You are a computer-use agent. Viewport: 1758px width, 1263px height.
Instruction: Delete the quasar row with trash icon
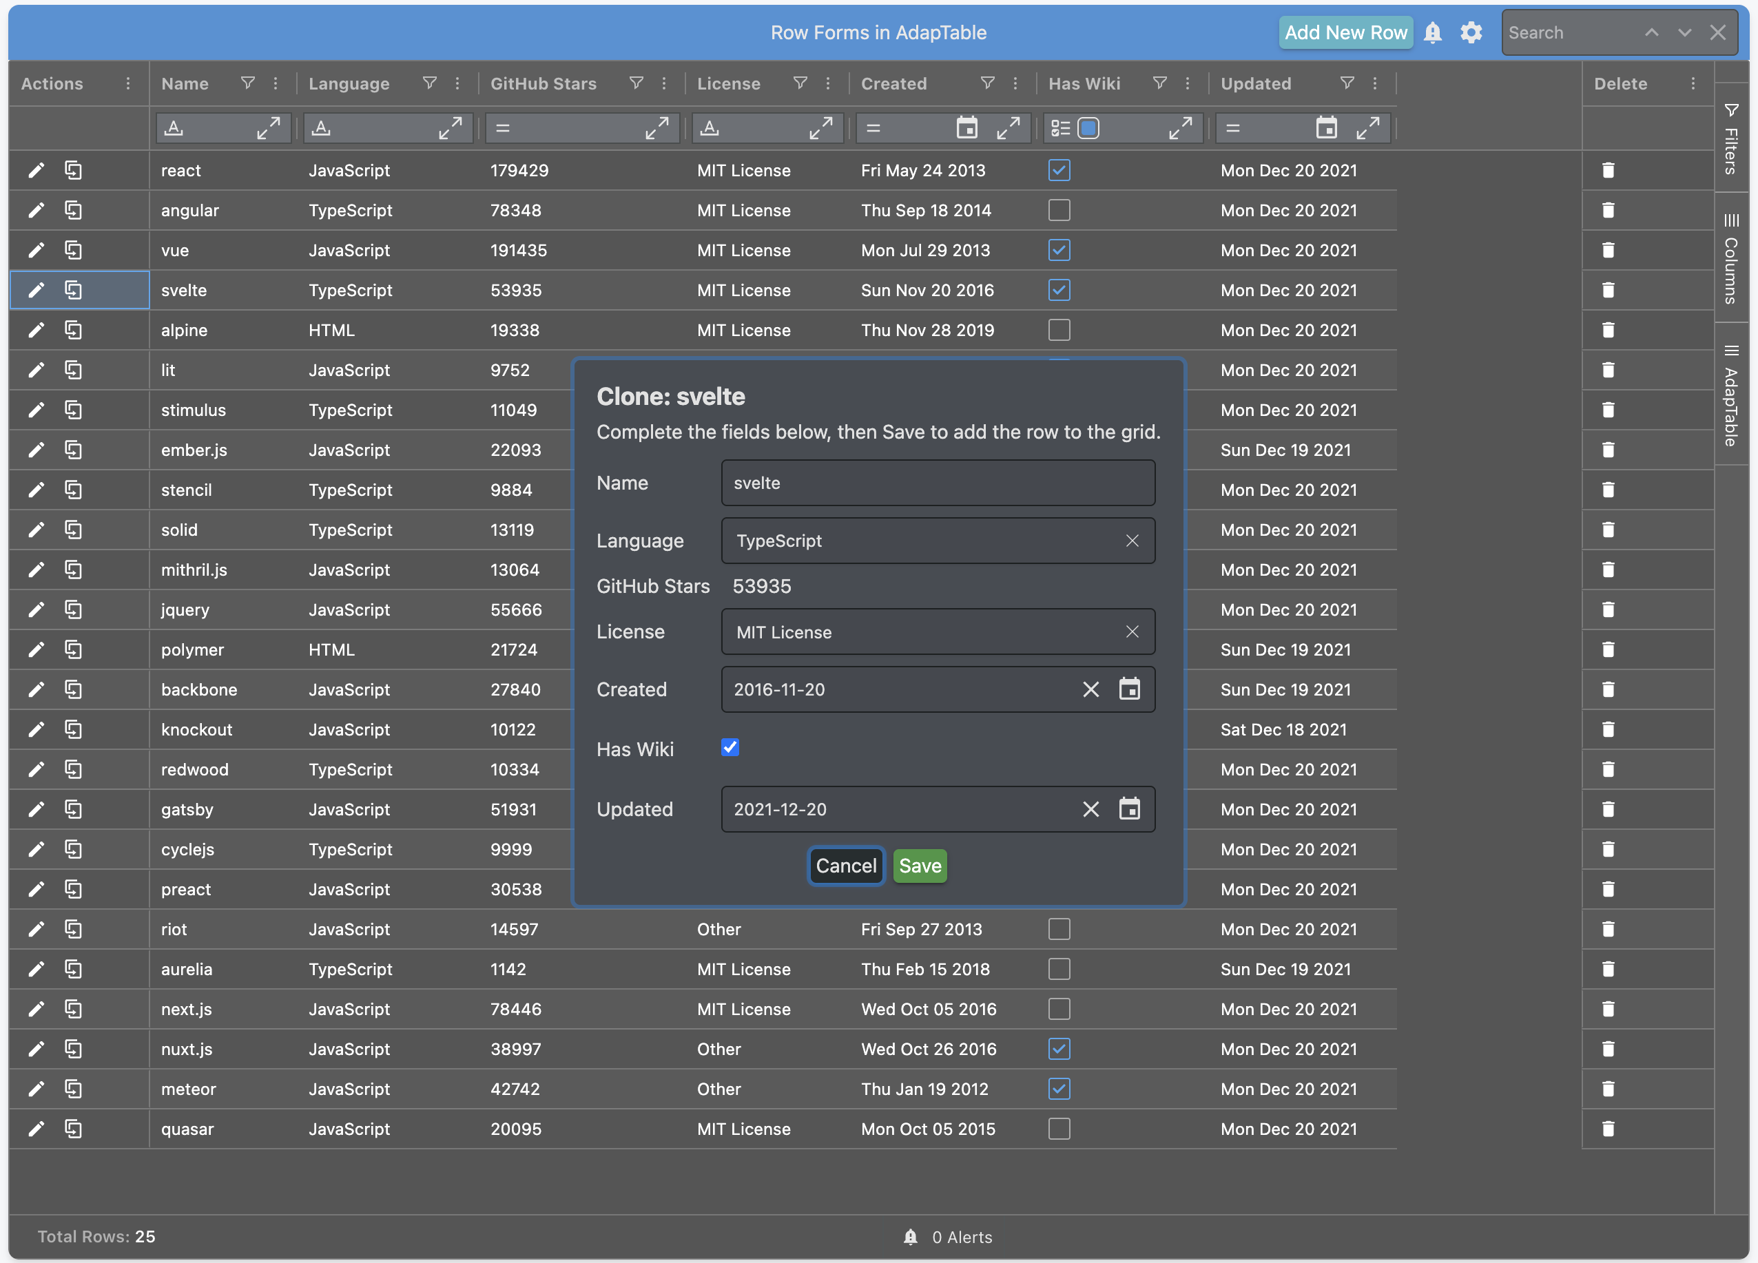[1609, 1129]
